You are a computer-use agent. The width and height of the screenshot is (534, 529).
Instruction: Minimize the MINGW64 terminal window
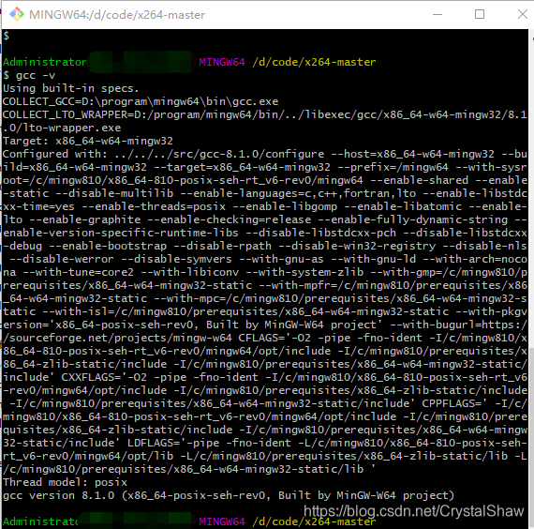(x=438, y=14)
